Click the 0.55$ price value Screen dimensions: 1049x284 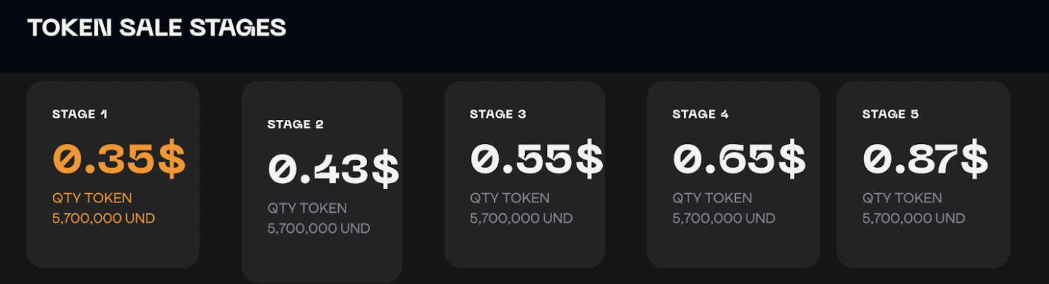(537, 159)
